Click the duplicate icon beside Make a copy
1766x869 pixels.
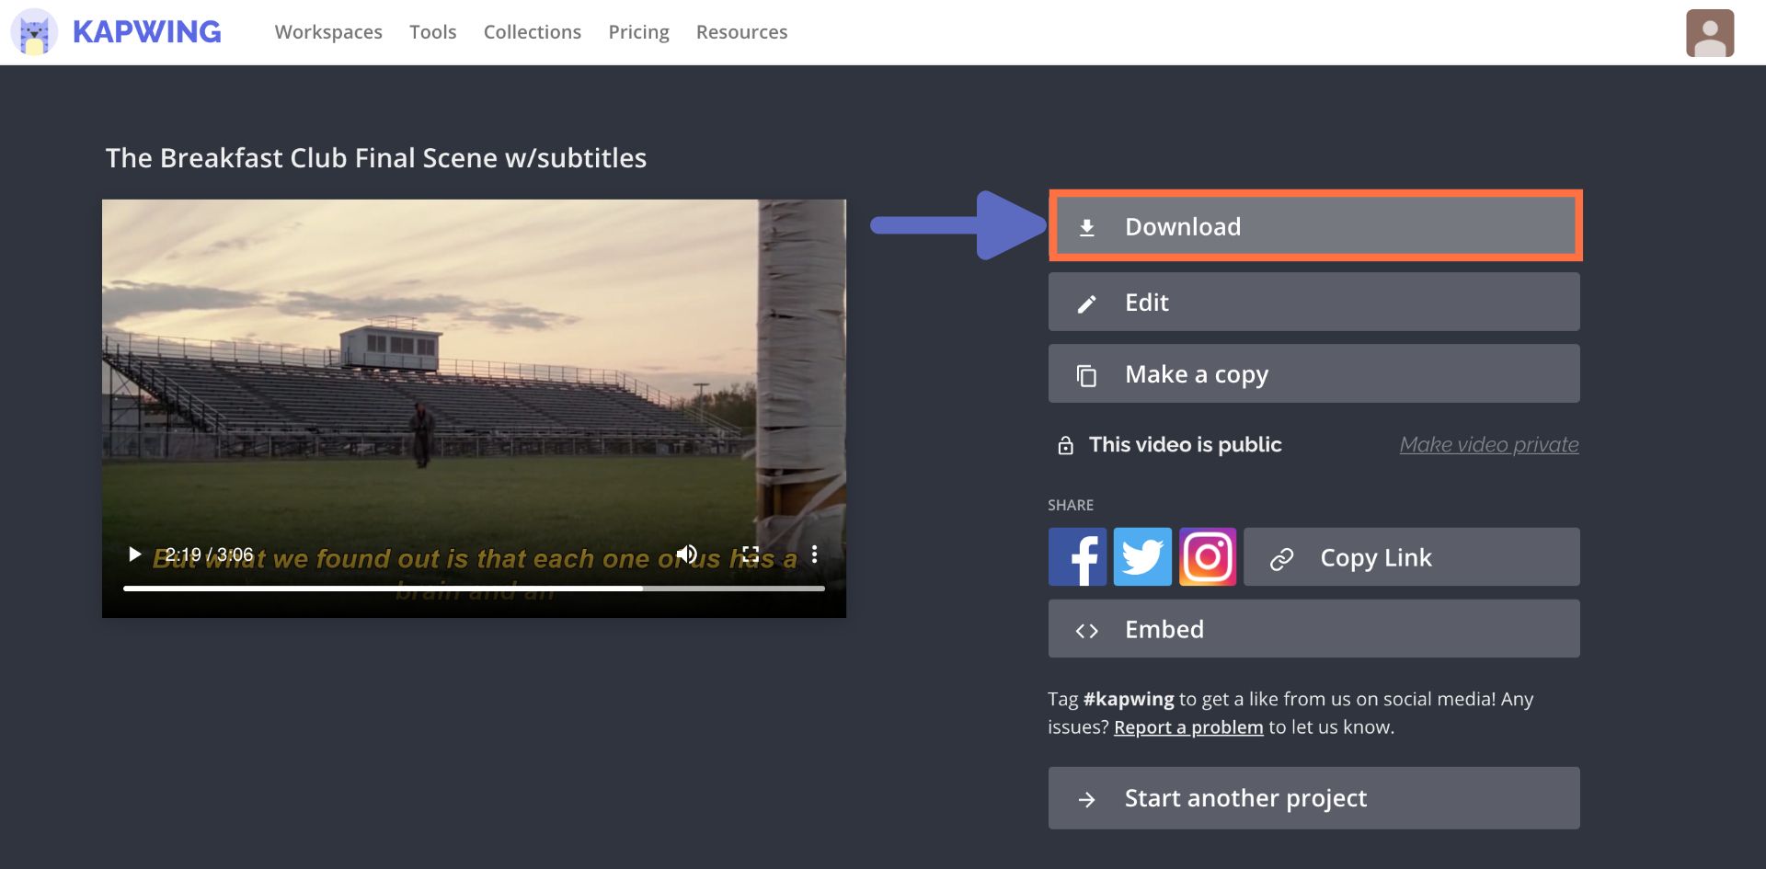[x=1088, y=374]
